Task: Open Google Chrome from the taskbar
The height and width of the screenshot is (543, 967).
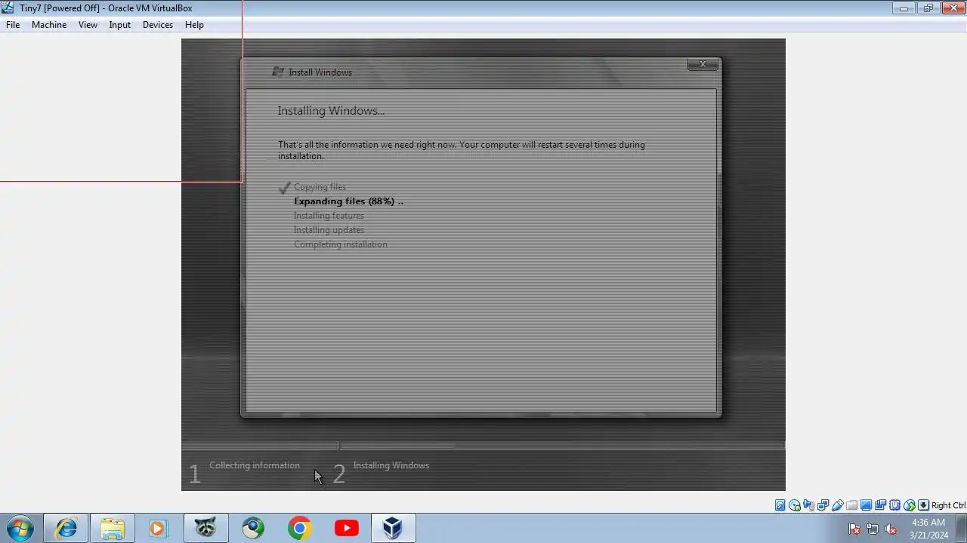Action: point(299,529)
